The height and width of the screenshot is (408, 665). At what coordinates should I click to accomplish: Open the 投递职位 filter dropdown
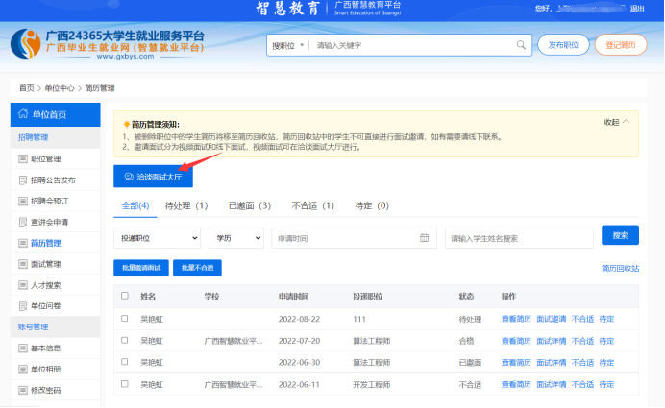(158, 238)
